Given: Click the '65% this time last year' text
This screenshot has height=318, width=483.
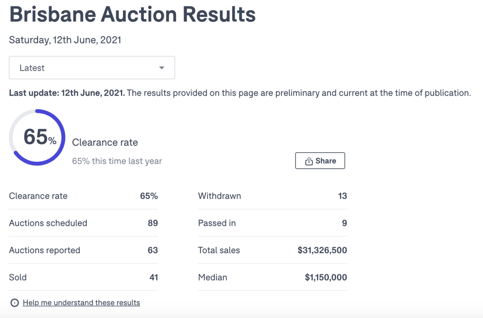Looking at the screenshot, I should coord(117,161).
